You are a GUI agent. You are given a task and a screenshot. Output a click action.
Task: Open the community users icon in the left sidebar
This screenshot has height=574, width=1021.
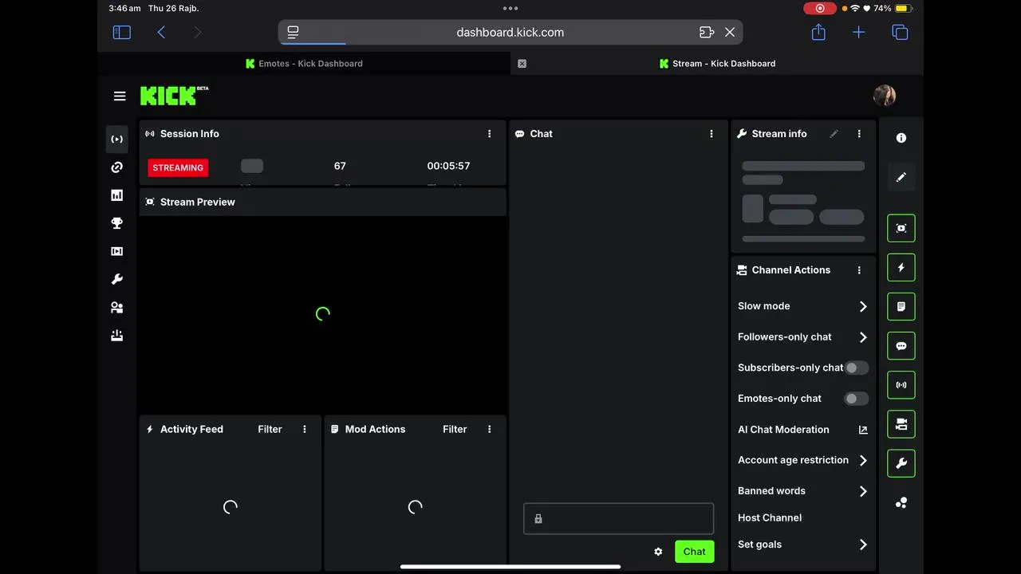[116, 308]
